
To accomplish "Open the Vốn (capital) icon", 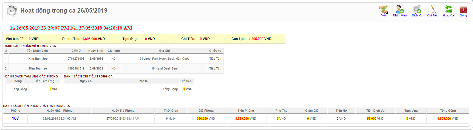I will [x=384, y=10].
